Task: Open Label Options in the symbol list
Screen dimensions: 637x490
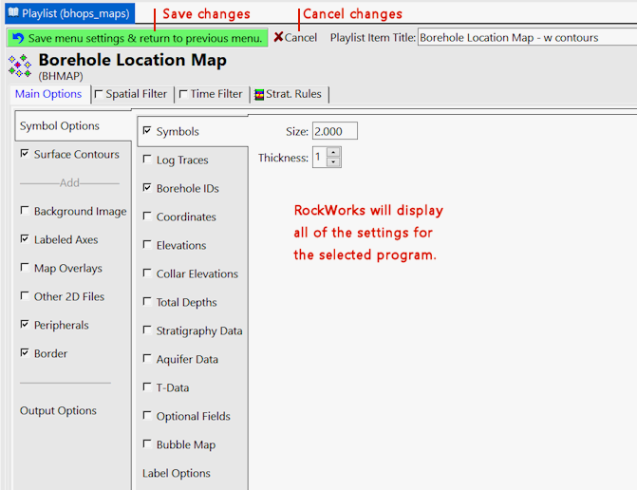Action: click(x=177, y=473)
